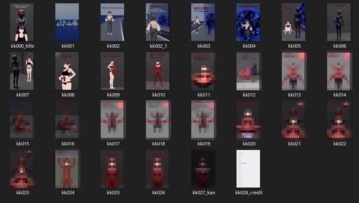Pick the kk006 thumbnail
Image resolution: width=359 pixels, height=203 pixels.
(x=339, y=22)
